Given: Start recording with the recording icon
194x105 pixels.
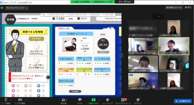Looking at the screenshot, I should pos(108,100).
